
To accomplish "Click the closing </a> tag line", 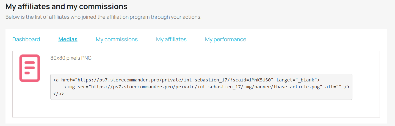I will point(59,94).
